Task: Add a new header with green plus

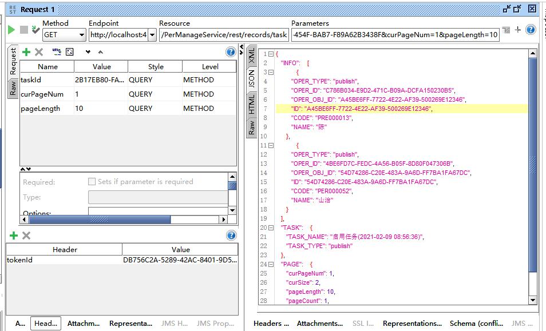Action: [14, 236]
